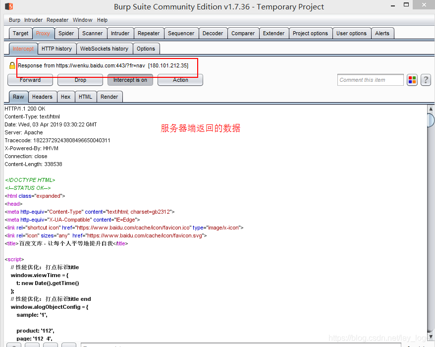Forward the intercepted response
Screen dimensions: 435x347
tap(30, 80)
